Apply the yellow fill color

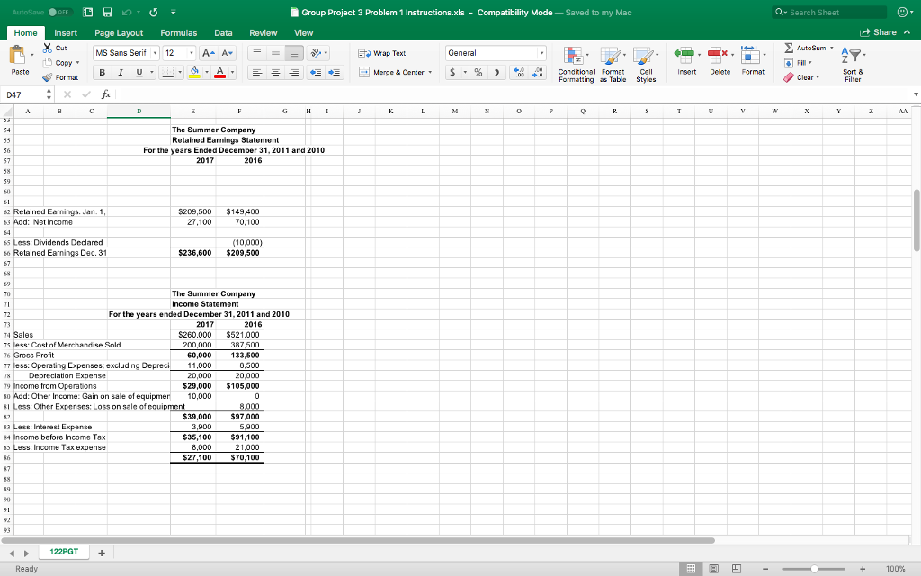pos(194,71)
